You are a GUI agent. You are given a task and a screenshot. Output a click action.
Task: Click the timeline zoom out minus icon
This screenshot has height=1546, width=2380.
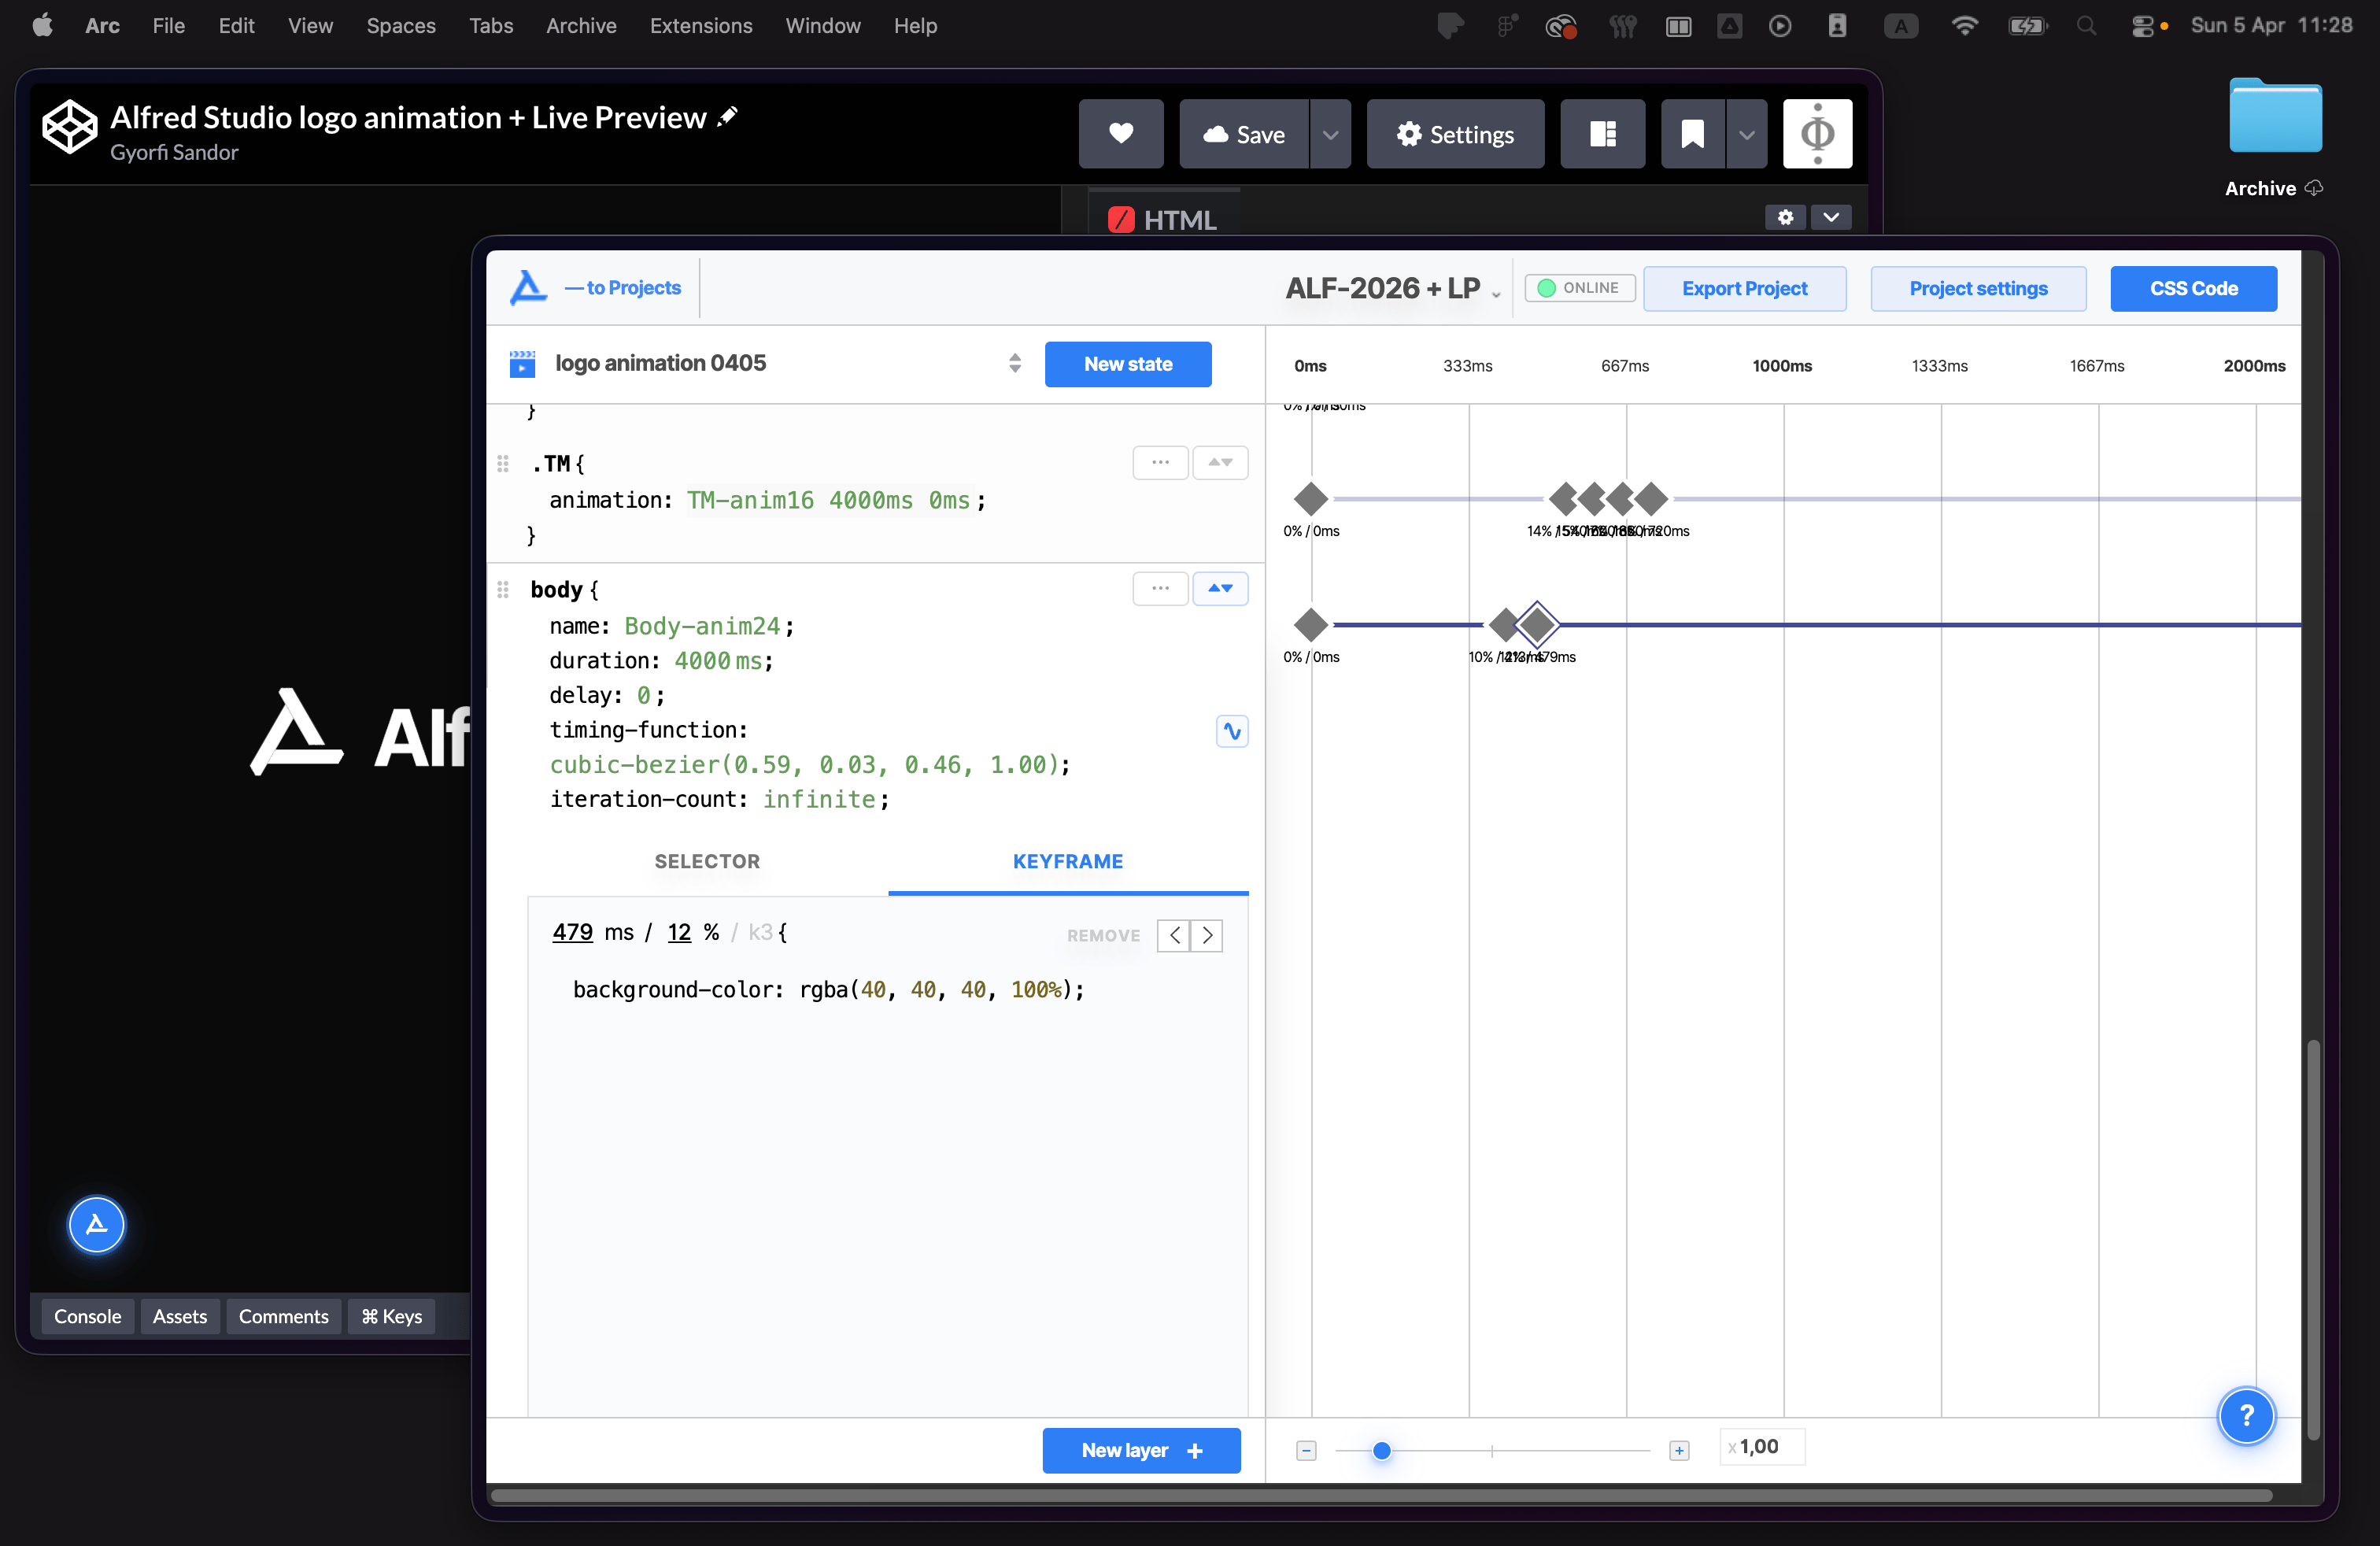(x=1306, y=1451)
